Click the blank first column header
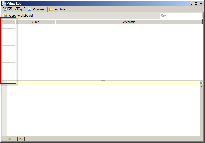The height and width of the screenshot is (143, 205). pos(9,22)
